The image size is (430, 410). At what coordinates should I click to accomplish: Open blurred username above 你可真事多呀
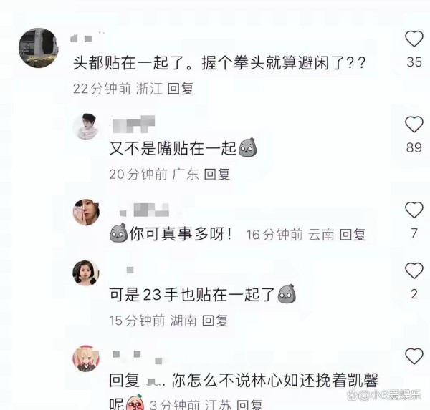pos(145,210)
